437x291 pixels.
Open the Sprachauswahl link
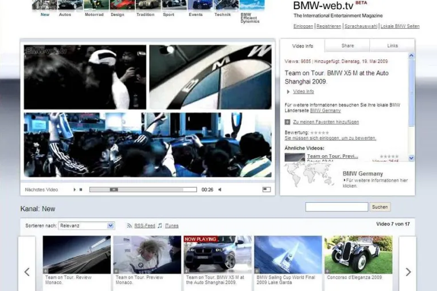(361, 26)
